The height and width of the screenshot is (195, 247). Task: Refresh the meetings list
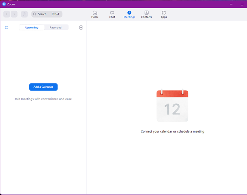pos(6,28)
